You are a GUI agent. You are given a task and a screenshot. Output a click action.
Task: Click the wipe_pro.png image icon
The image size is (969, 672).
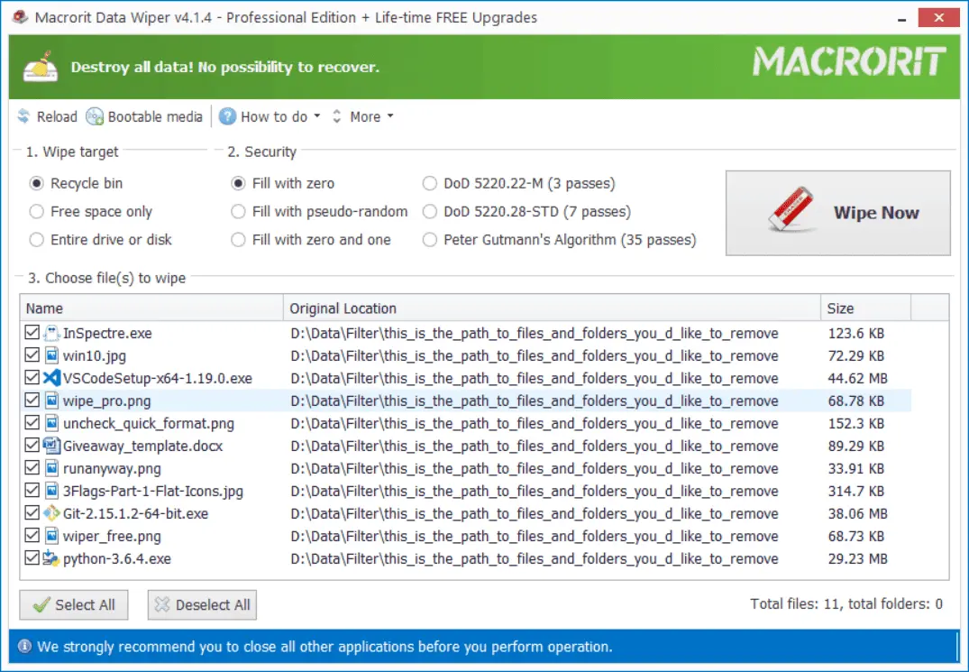click(x=52, y=400)
